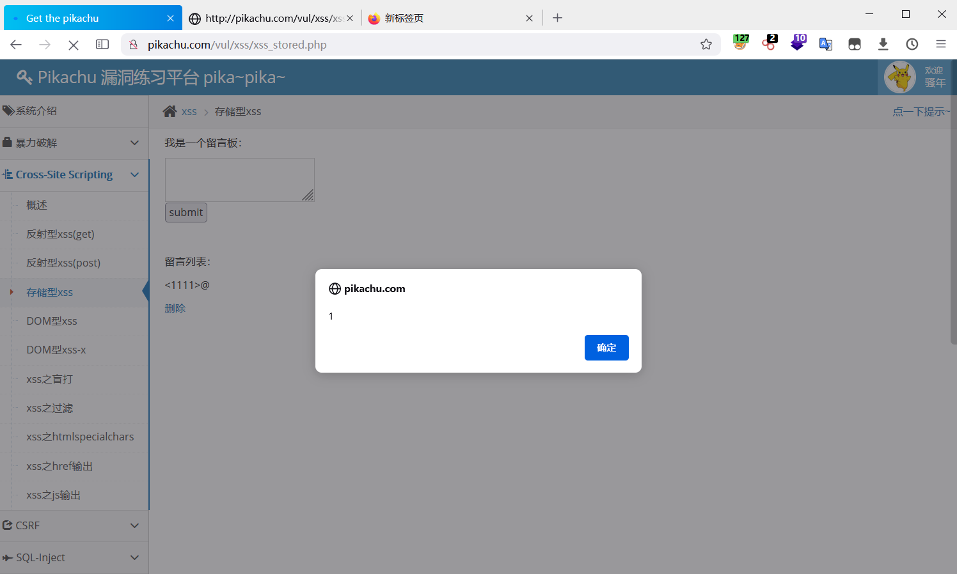This screenshot has height=574, width=957.
Task: Stop page loading with the X icon
Action: tap(74, 44)
